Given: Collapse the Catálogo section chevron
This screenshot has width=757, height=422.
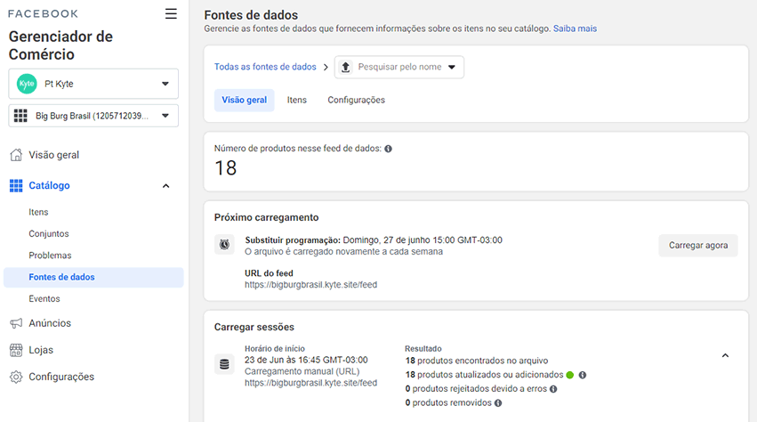Looking at the screenshot, I should [x=165, y=186].
